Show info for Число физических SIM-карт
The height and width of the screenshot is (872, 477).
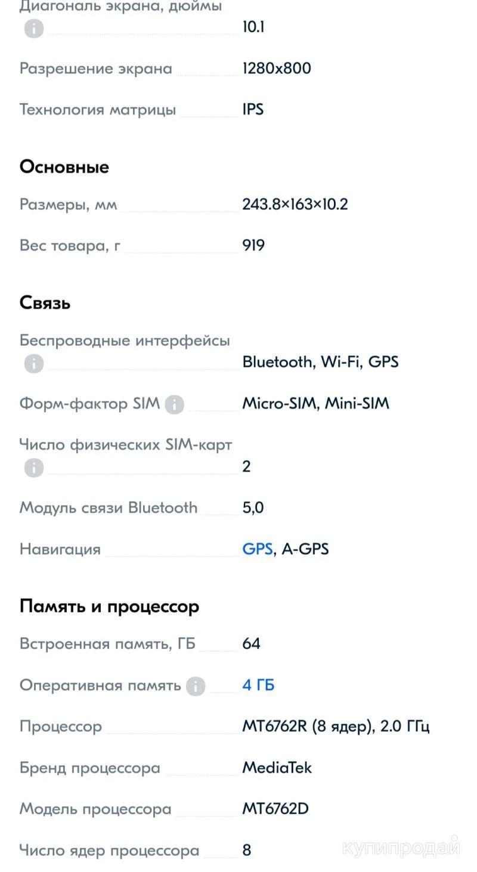(x=34, y=468)
